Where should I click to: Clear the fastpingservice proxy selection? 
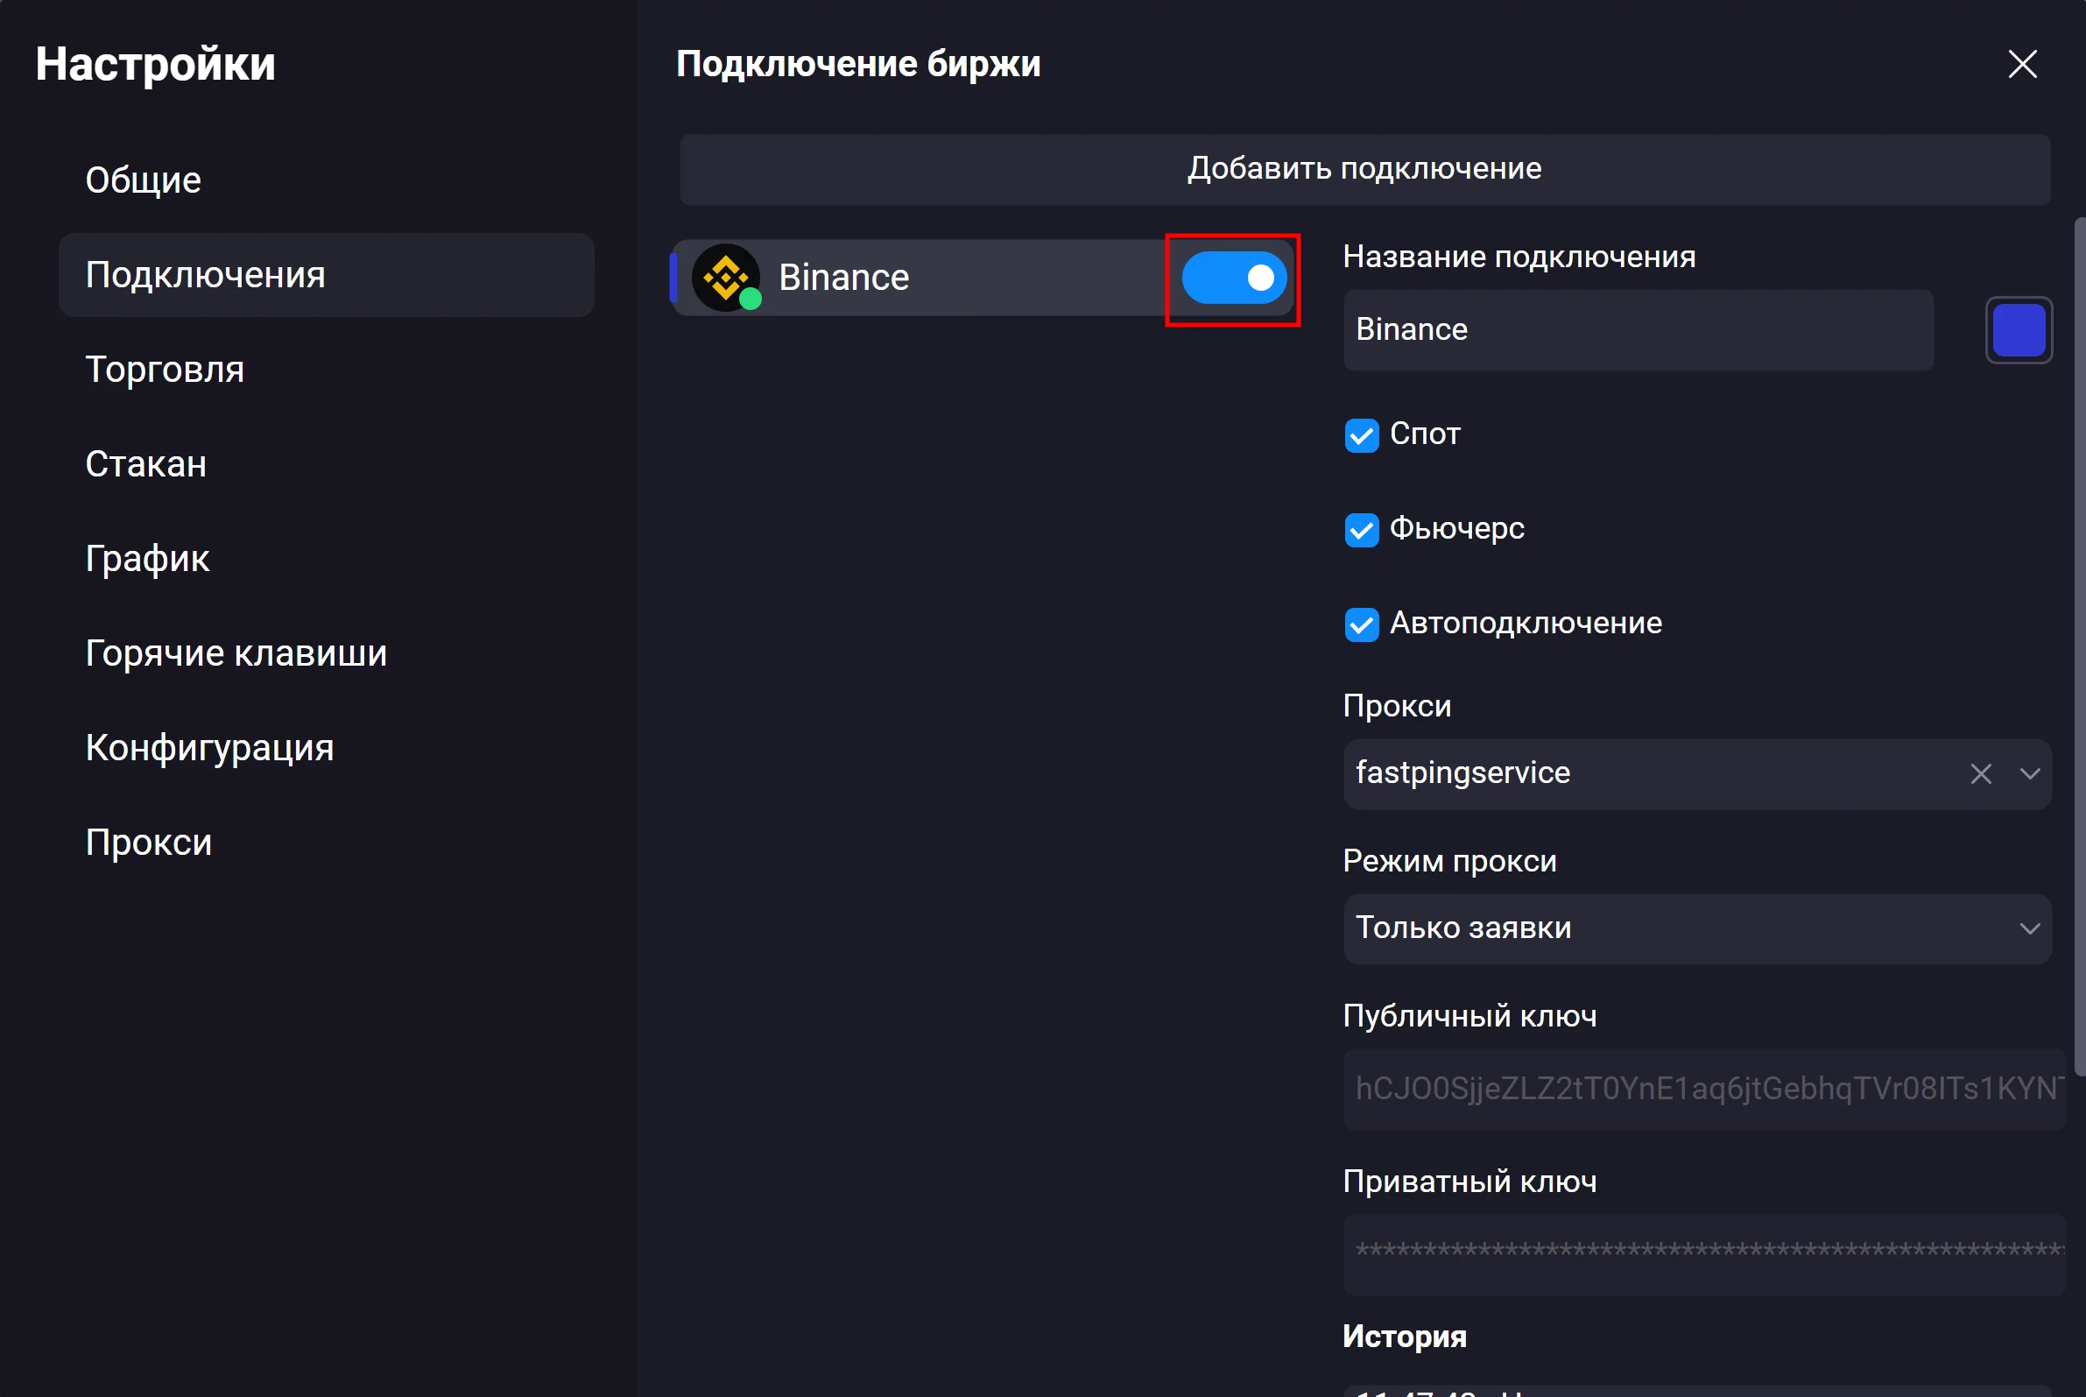click(1980, 773)
